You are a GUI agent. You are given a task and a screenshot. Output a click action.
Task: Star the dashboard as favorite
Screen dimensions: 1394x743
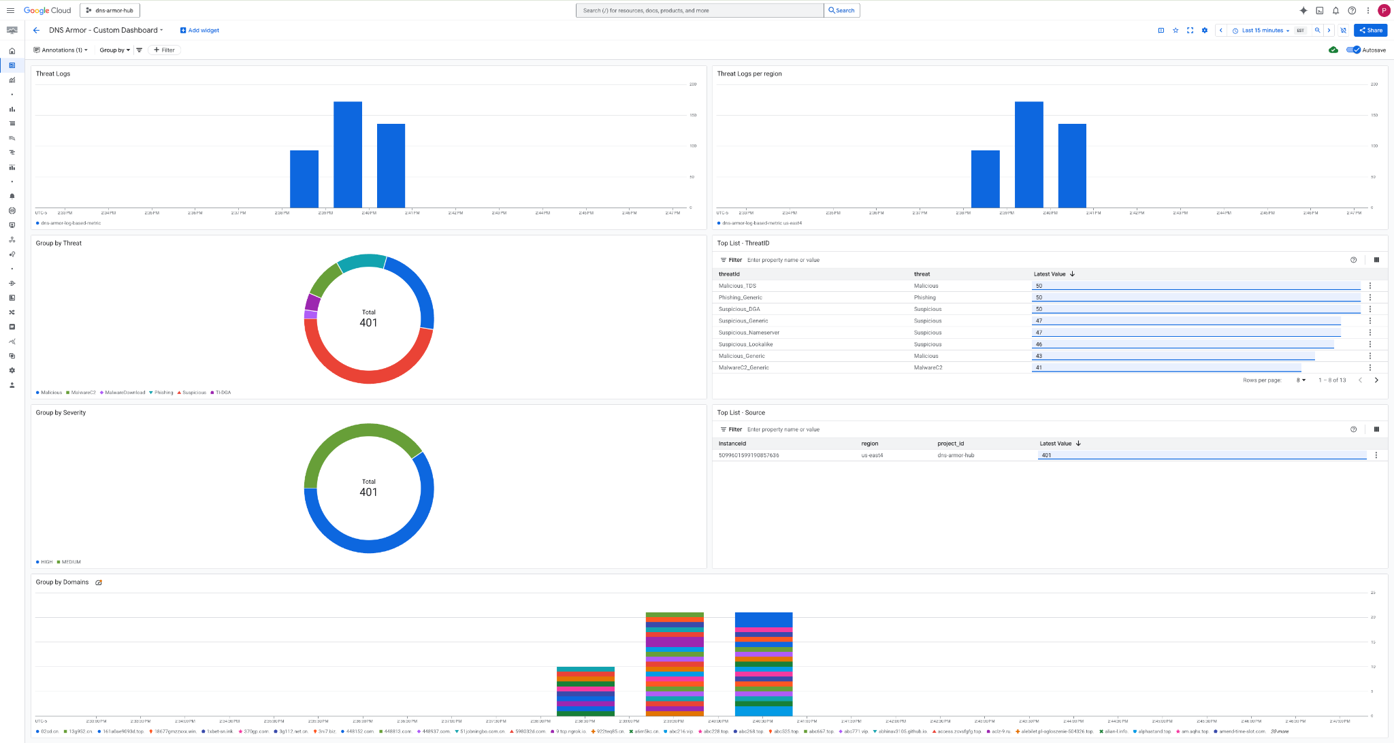[x=1176, y=31]
